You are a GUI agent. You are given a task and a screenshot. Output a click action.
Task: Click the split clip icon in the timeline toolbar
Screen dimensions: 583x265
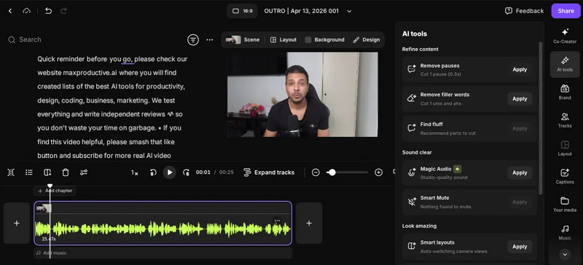(11, 173)
